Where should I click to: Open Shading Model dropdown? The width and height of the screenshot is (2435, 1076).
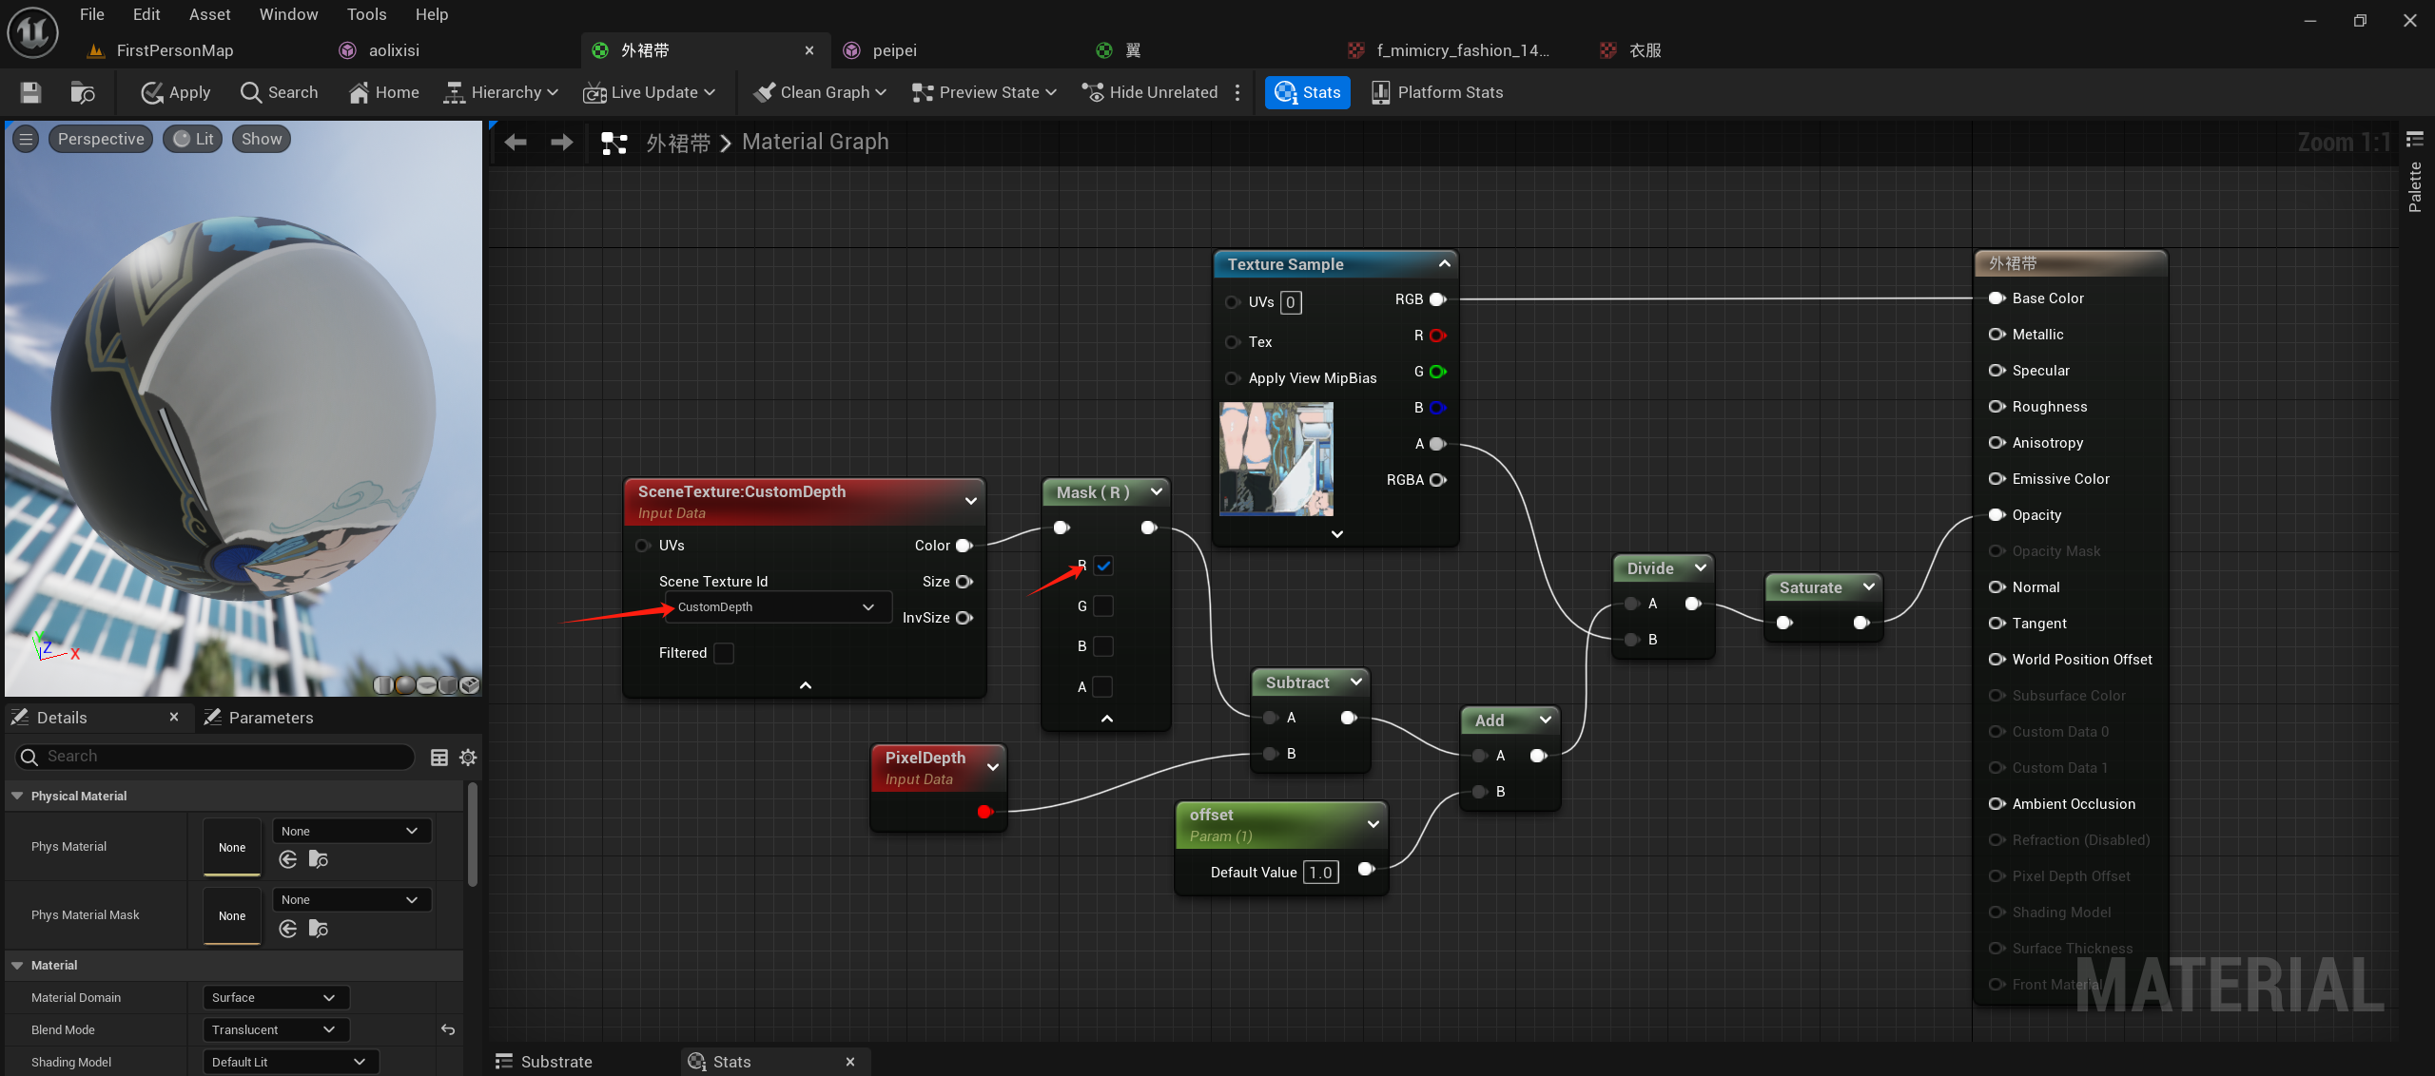coord(290,1062)
